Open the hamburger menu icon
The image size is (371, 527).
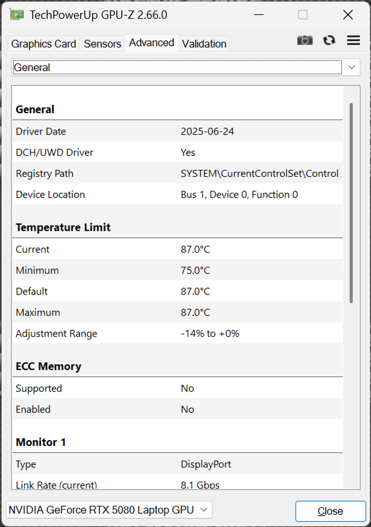tap(354, 41)
